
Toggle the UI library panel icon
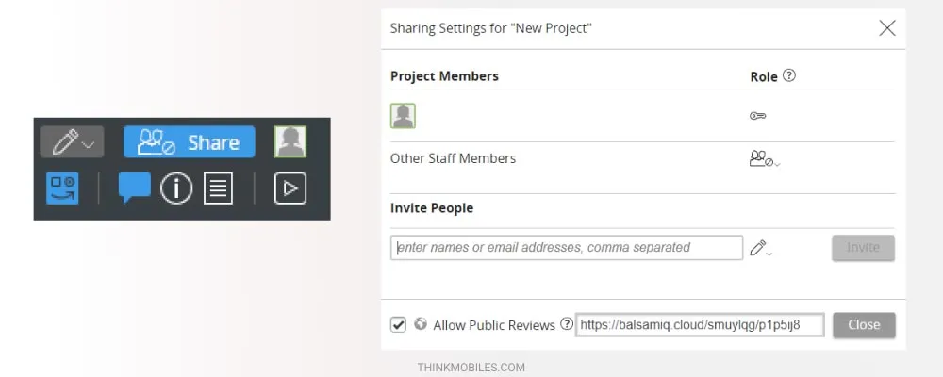[x=62, y=188]
